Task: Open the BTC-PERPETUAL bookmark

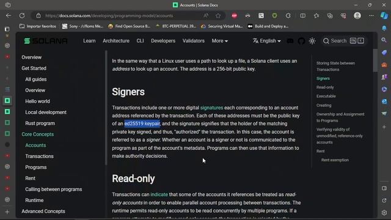Action: (x=176, y=26)
